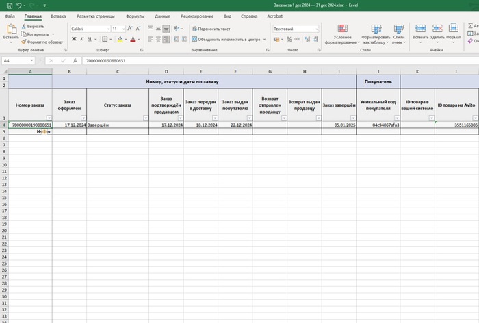The image size is (479, 323).
Task: Toggle bold formatting (Ж)
Action: click(74, 40)
